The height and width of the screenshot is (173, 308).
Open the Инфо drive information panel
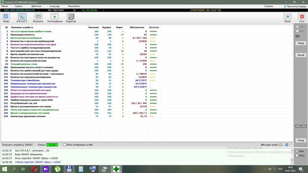click(6, 18)
